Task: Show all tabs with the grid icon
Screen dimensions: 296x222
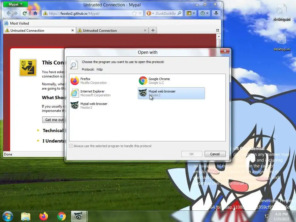Action: 218,30
